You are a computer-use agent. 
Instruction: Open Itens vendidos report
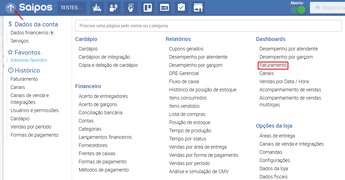pos(184,106)
